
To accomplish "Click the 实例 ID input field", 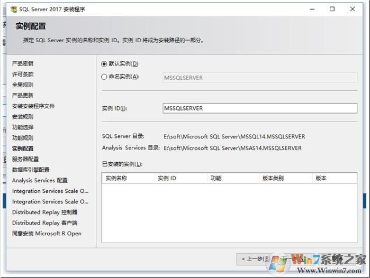I will pyautogui.click(x=260, y=108).
